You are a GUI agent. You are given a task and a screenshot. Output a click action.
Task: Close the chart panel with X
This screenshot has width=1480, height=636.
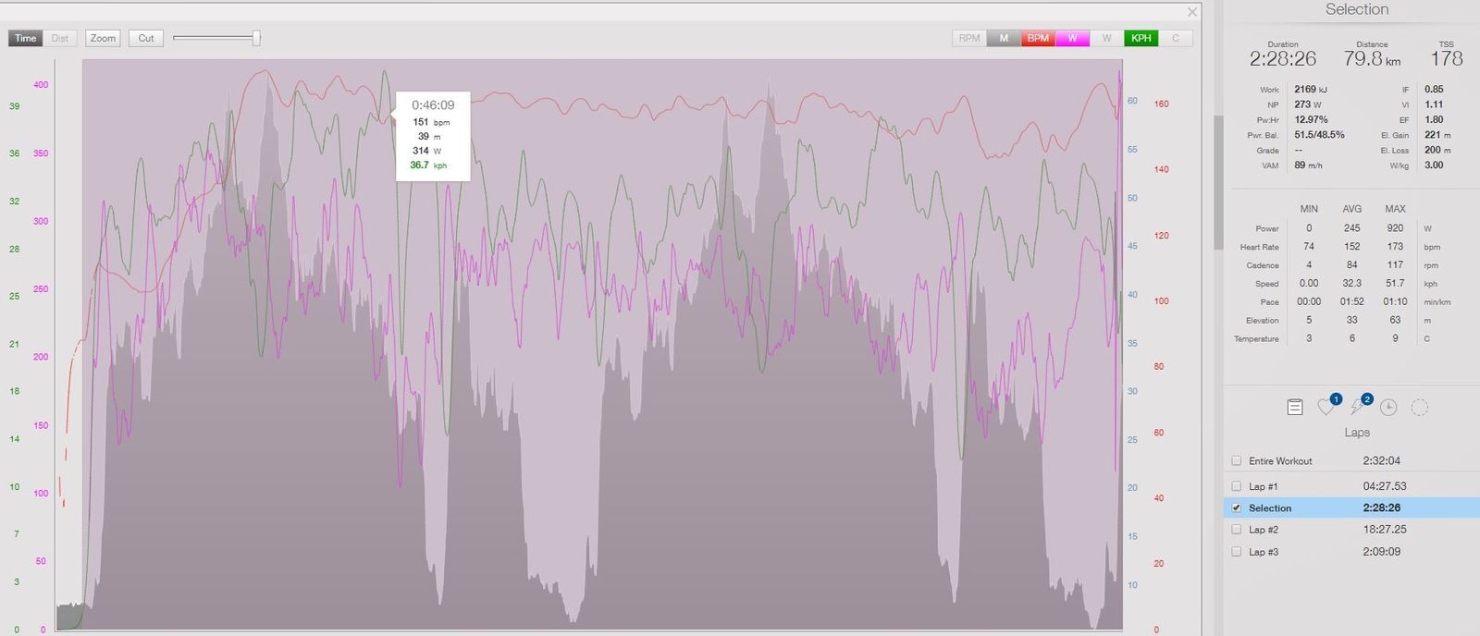(x=1192, y=12)
